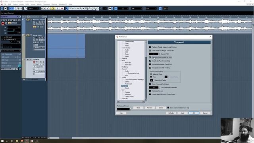
Task: Click Store preset button
Action: pos(138,108)
